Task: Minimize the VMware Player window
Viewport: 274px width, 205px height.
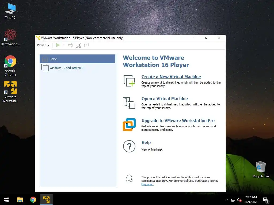Action: [194, 38]
